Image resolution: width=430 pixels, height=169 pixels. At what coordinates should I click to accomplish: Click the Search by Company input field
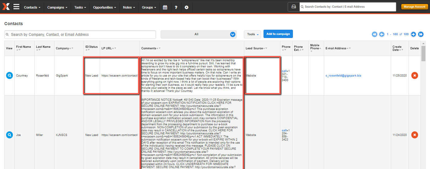pos(80,35)
